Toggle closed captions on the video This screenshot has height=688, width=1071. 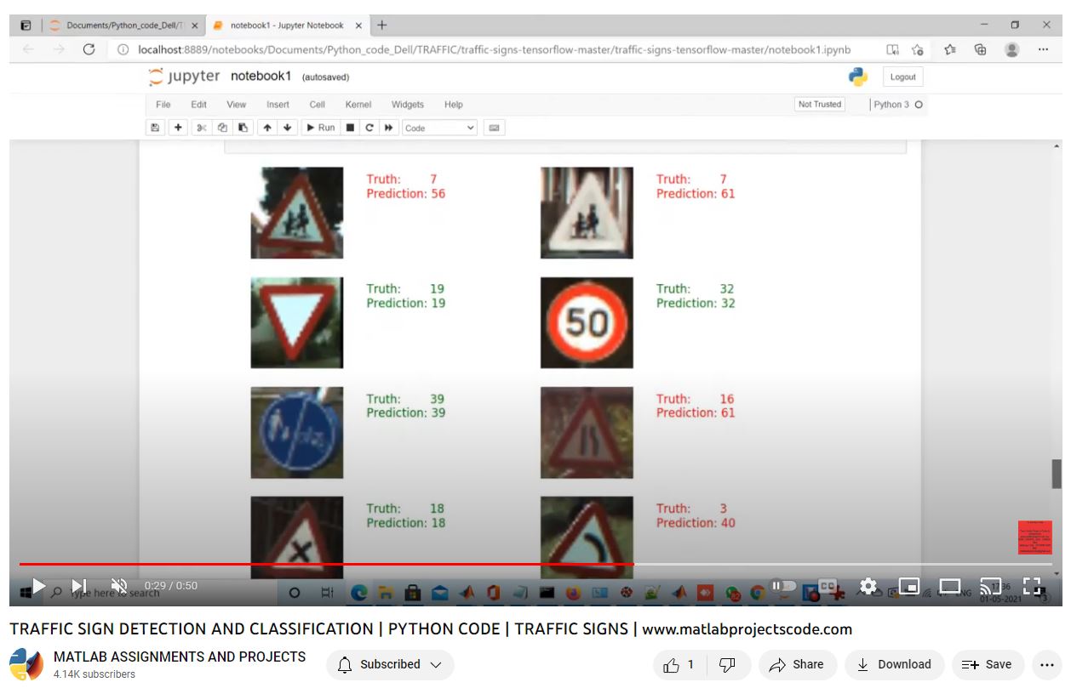pyautogui.click(x=828, y=586)
